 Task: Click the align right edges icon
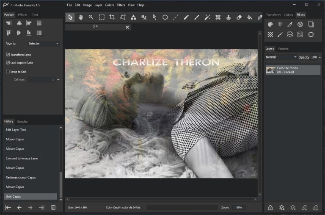click(9, 23)
